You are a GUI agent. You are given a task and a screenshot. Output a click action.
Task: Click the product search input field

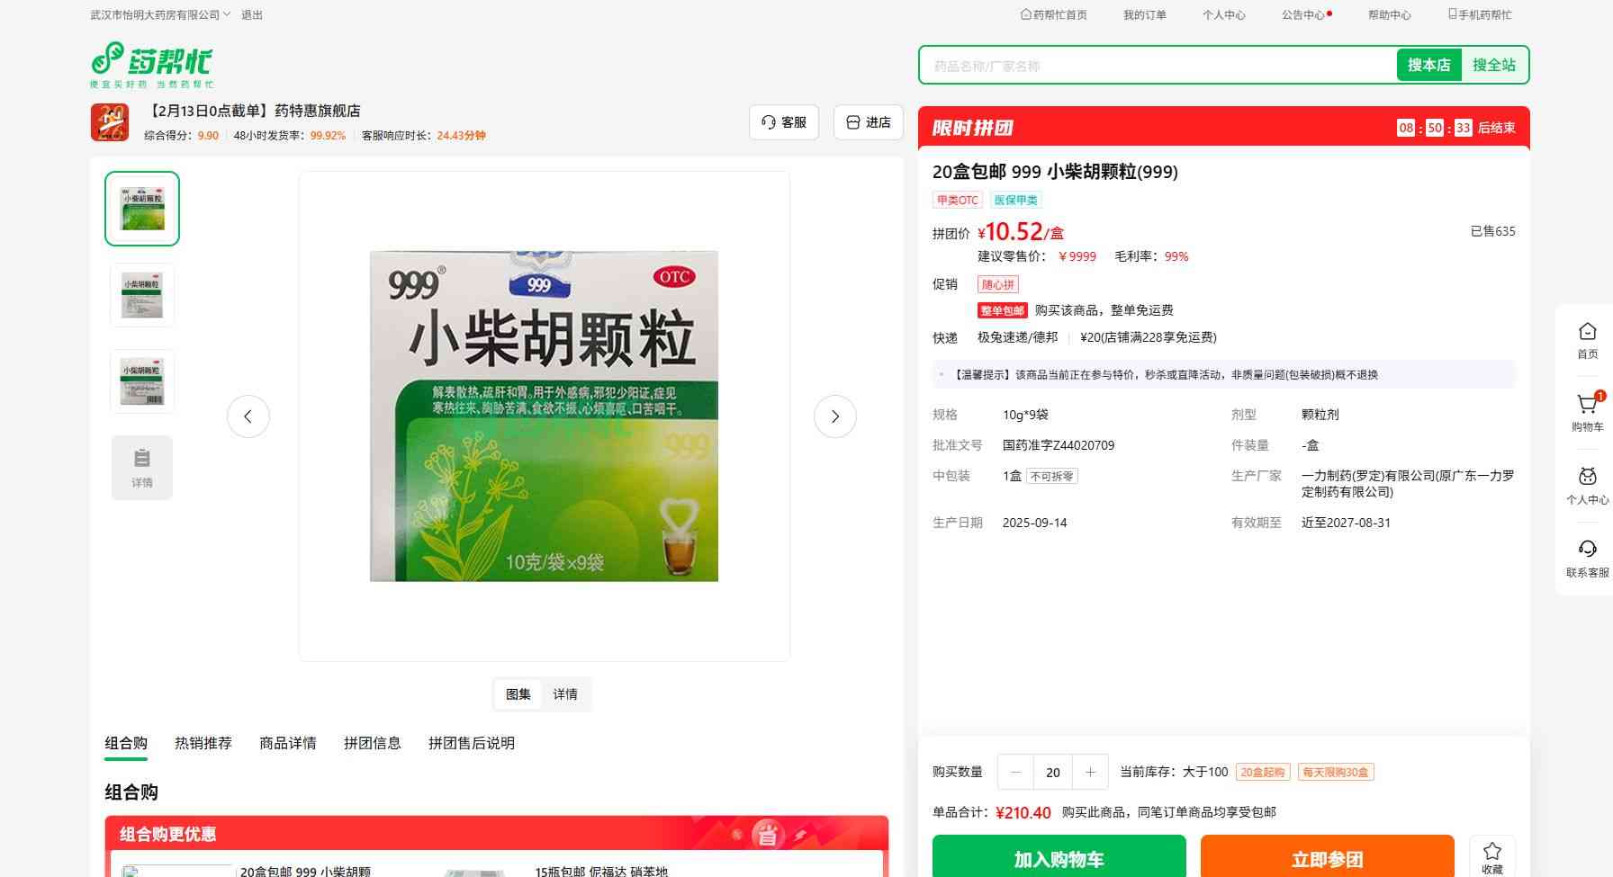pos(1157,66)
